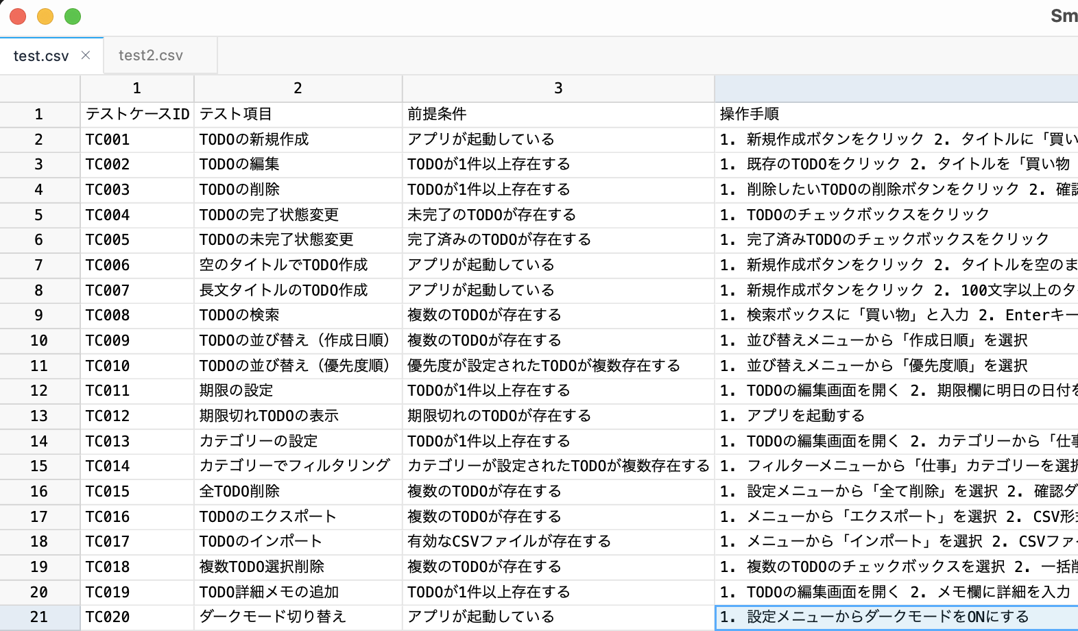Click the cell 完了済みのTODOが存在する
The width and height of the screenshot is (1078, 631).
(558, 240)
